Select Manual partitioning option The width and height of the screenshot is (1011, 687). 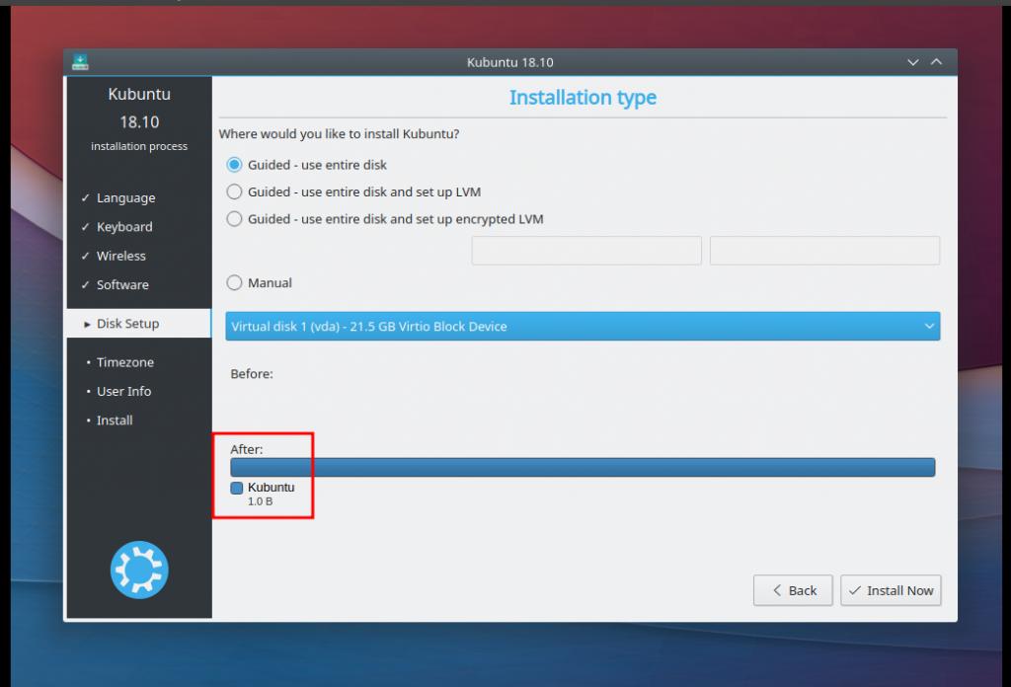pos(235,283)
